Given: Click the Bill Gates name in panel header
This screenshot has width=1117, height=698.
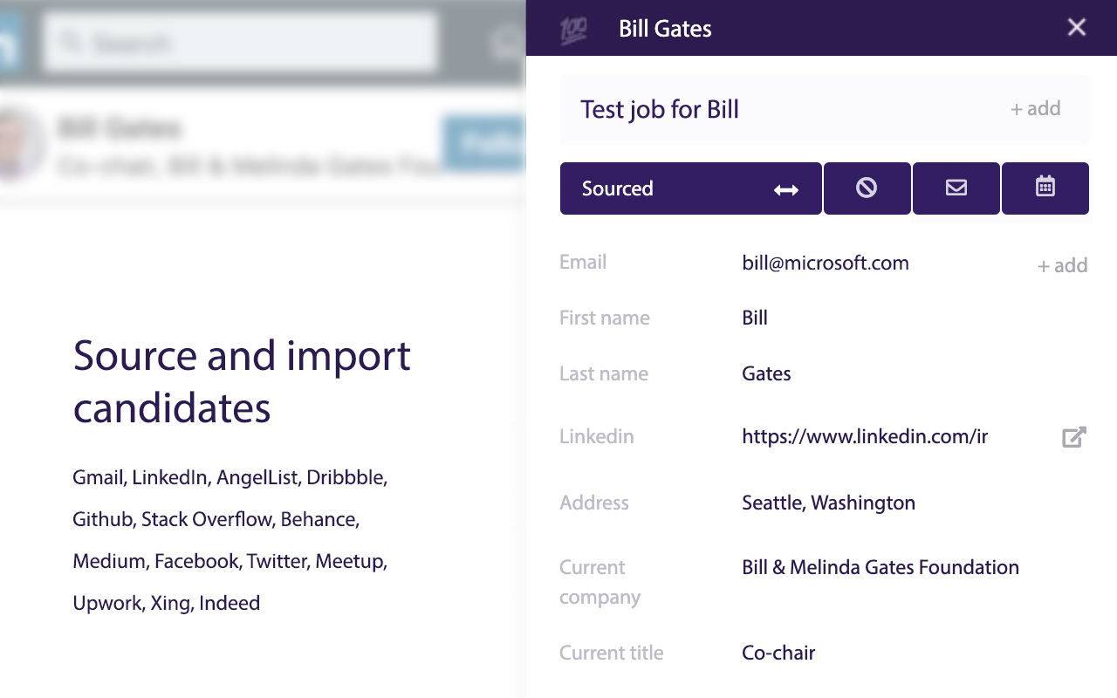Looking at the screenshot, I should 665,29.
